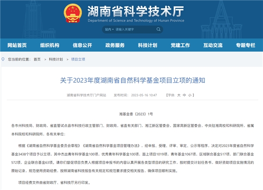Click the publish time 2023-05-16 10:47
This screenshot has height=190, width=263.
click(x=144, y=95)
